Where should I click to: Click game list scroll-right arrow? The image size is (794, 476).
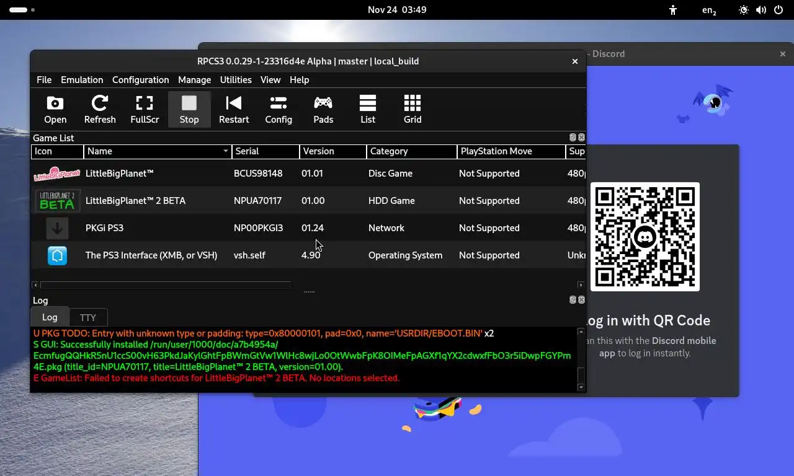click(581, 285)
